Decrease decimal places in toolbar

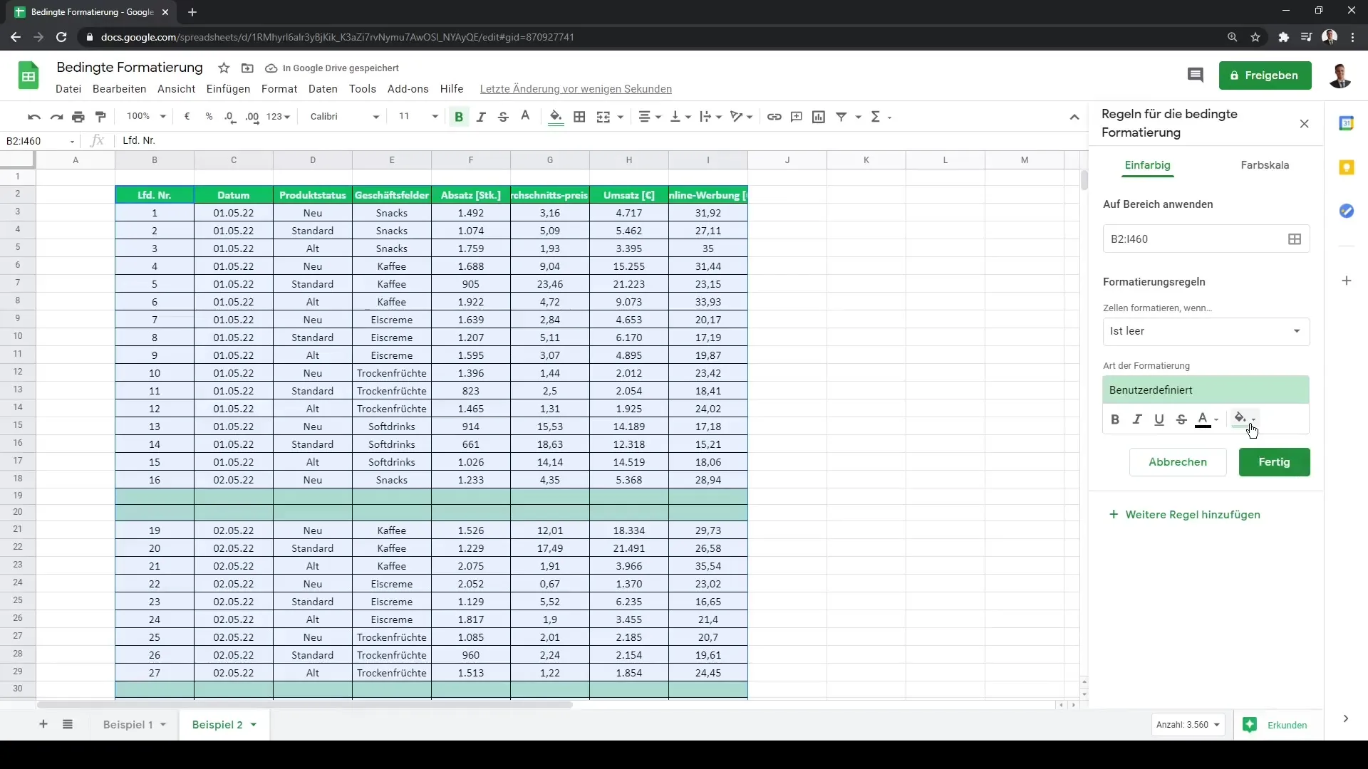point(230,117)
